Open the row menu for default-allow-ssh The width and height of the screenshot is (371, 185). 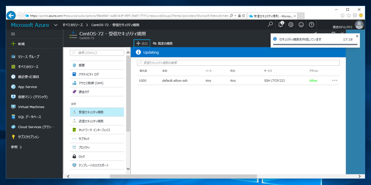click(x=335, y=80)
